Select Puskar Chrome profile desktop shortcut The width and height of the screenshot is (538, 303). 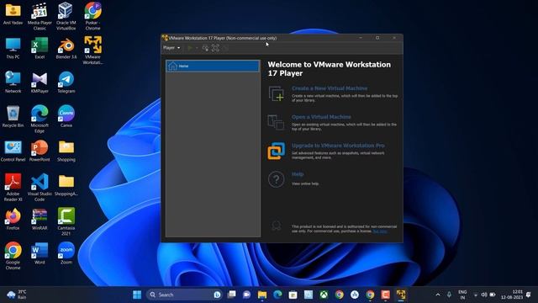point(92,16)
